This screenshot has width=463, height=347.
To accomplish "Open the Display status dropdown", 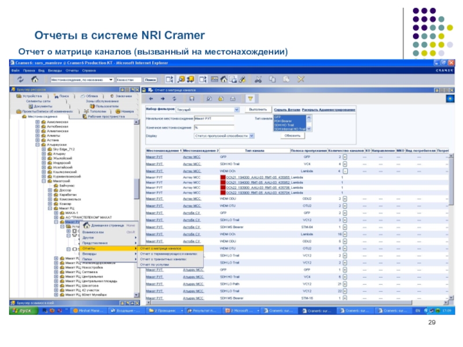I will pyautogui.click(x=251, y=136).
